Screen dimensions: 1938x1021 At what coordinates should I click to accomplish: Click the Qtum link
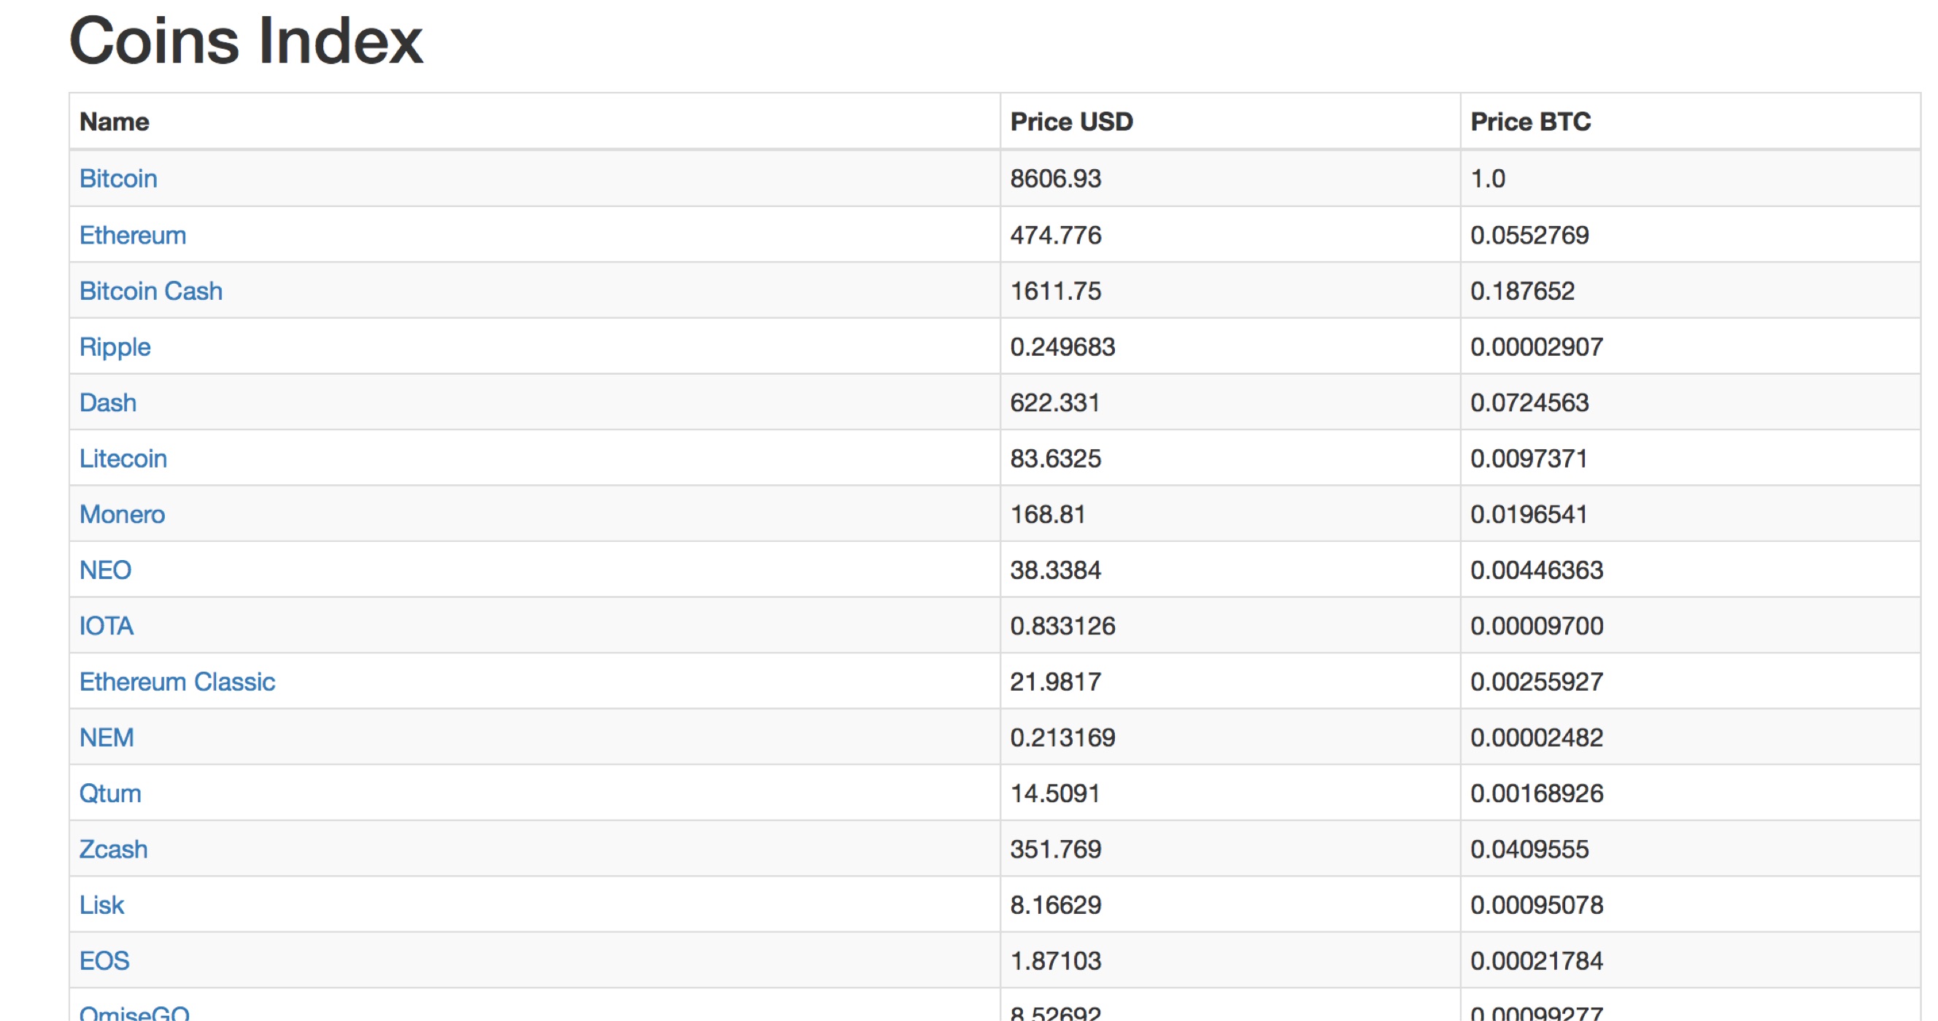(x=110, y=793)
